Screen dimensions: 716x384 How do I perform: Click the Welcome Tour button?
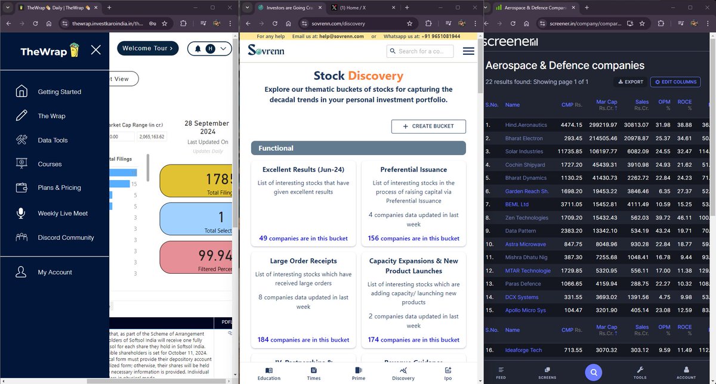pyautogui.click(x=147, y=48)
